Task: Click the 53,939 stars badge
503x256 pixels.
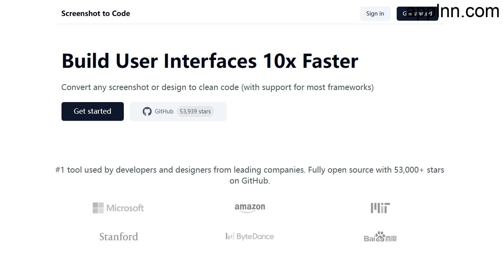Action: pos(195,111)
